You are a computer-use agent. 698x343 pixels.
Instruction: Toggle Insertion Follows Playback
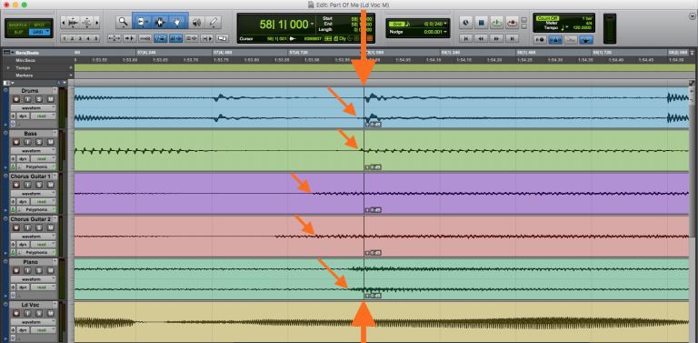pos(207,38)
